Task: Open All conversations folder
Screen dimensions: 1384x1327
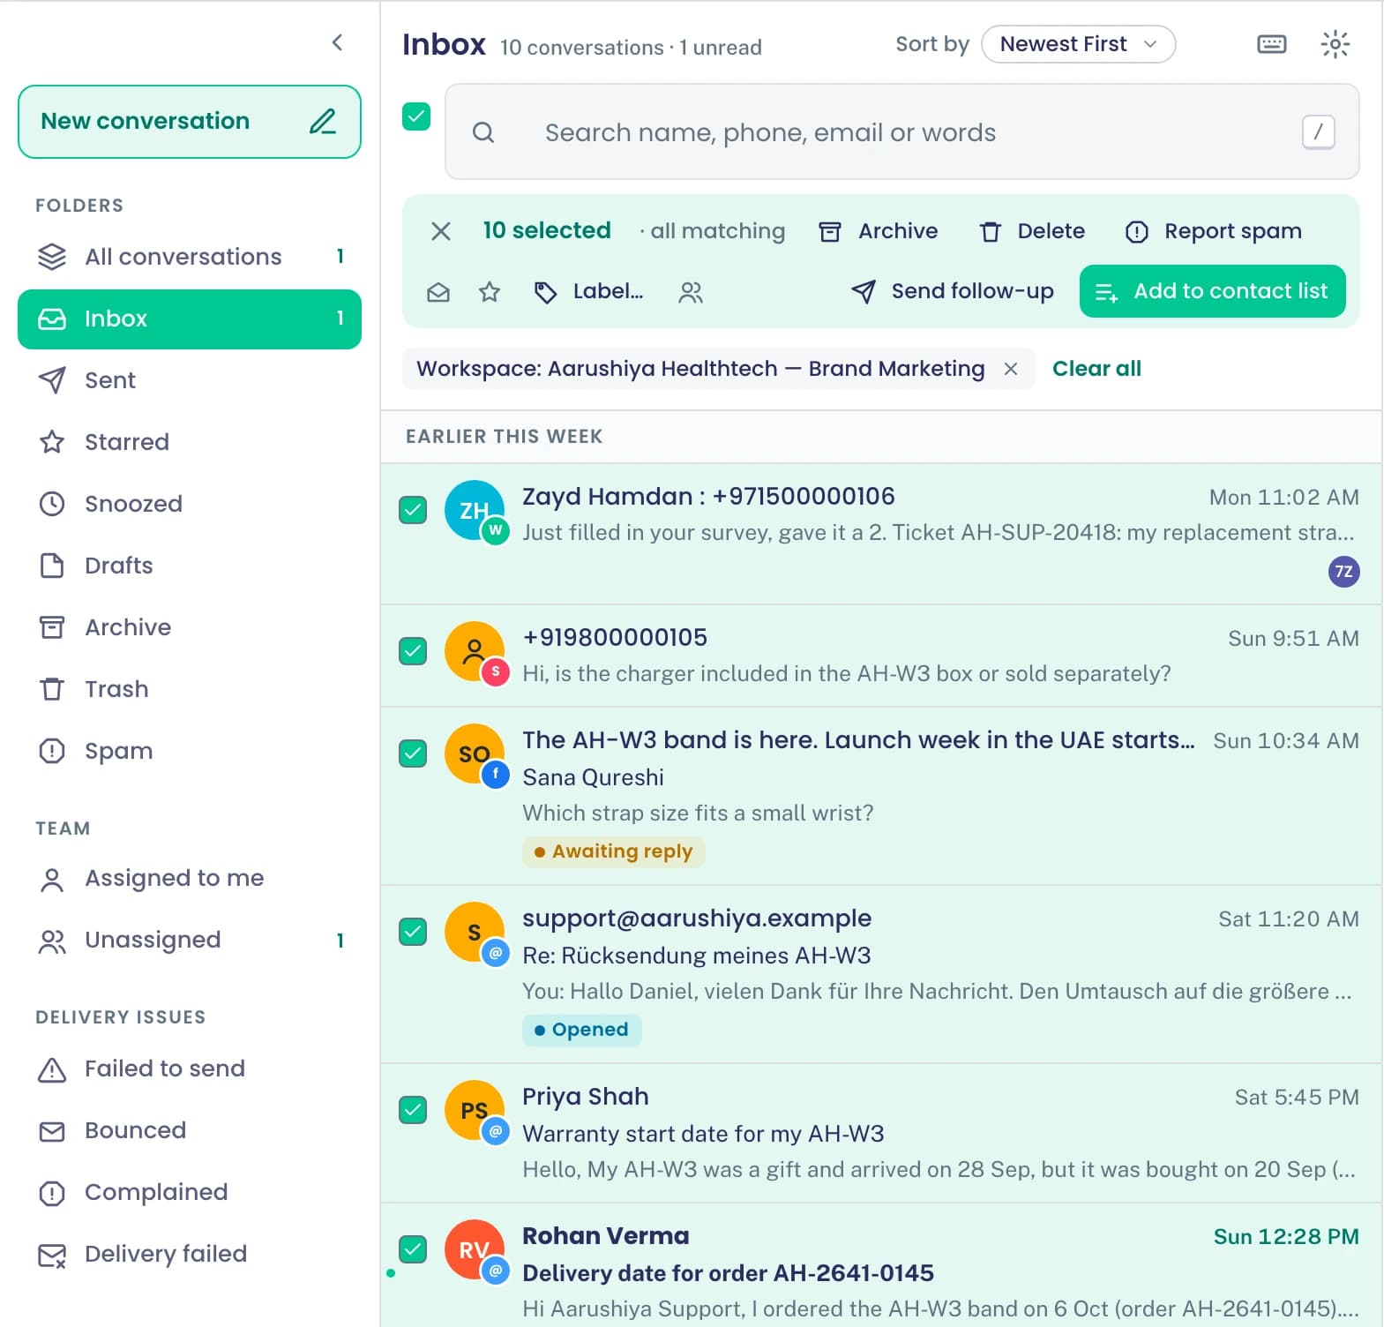Action: [190, 257]
